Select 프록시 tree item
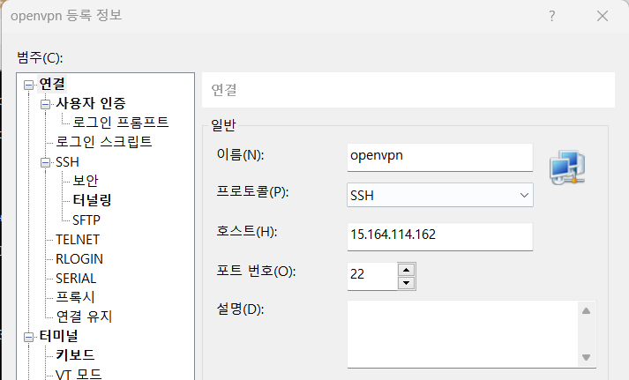 [x=75, y=297]
